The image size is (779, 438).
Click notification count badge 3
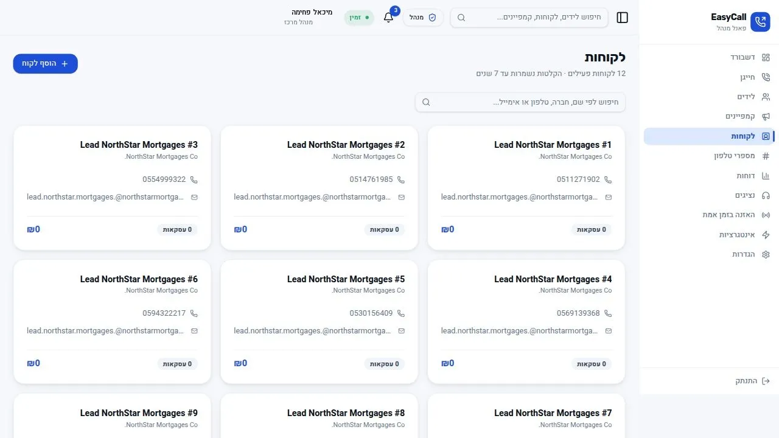point(395,10)
